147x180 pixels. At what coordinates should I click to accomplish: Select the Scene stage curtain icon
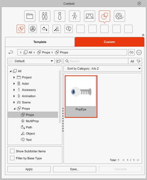click(x=89, y=16)
